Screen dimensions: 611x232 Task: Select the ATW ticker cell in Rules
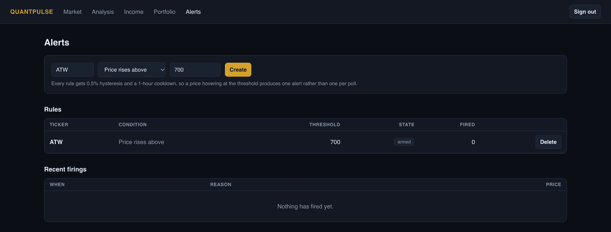(56, 142)
